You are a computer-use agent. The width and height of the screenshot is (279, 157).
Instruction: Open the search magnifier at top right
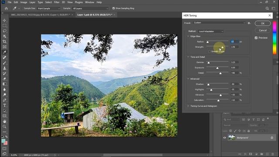coord(267,8)
